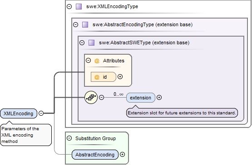
Task: Collapse the XMLEncoding element tree
Action: point(41,113)
